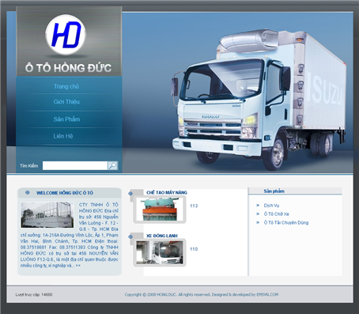This screenshot has height=314, width=359.
Task: Click the search magnifier button
Action: click(x=112, y=165)
